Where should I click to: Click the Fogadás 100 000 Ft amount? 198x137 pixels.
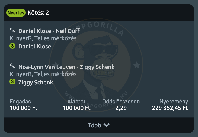[24, 108]
